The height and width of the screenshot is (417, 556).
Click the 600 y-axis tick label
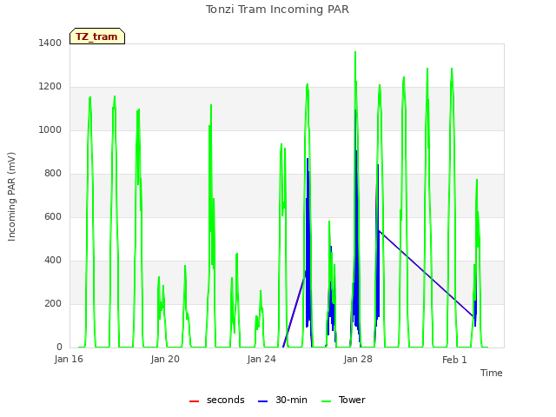click(x=53, y=216)
